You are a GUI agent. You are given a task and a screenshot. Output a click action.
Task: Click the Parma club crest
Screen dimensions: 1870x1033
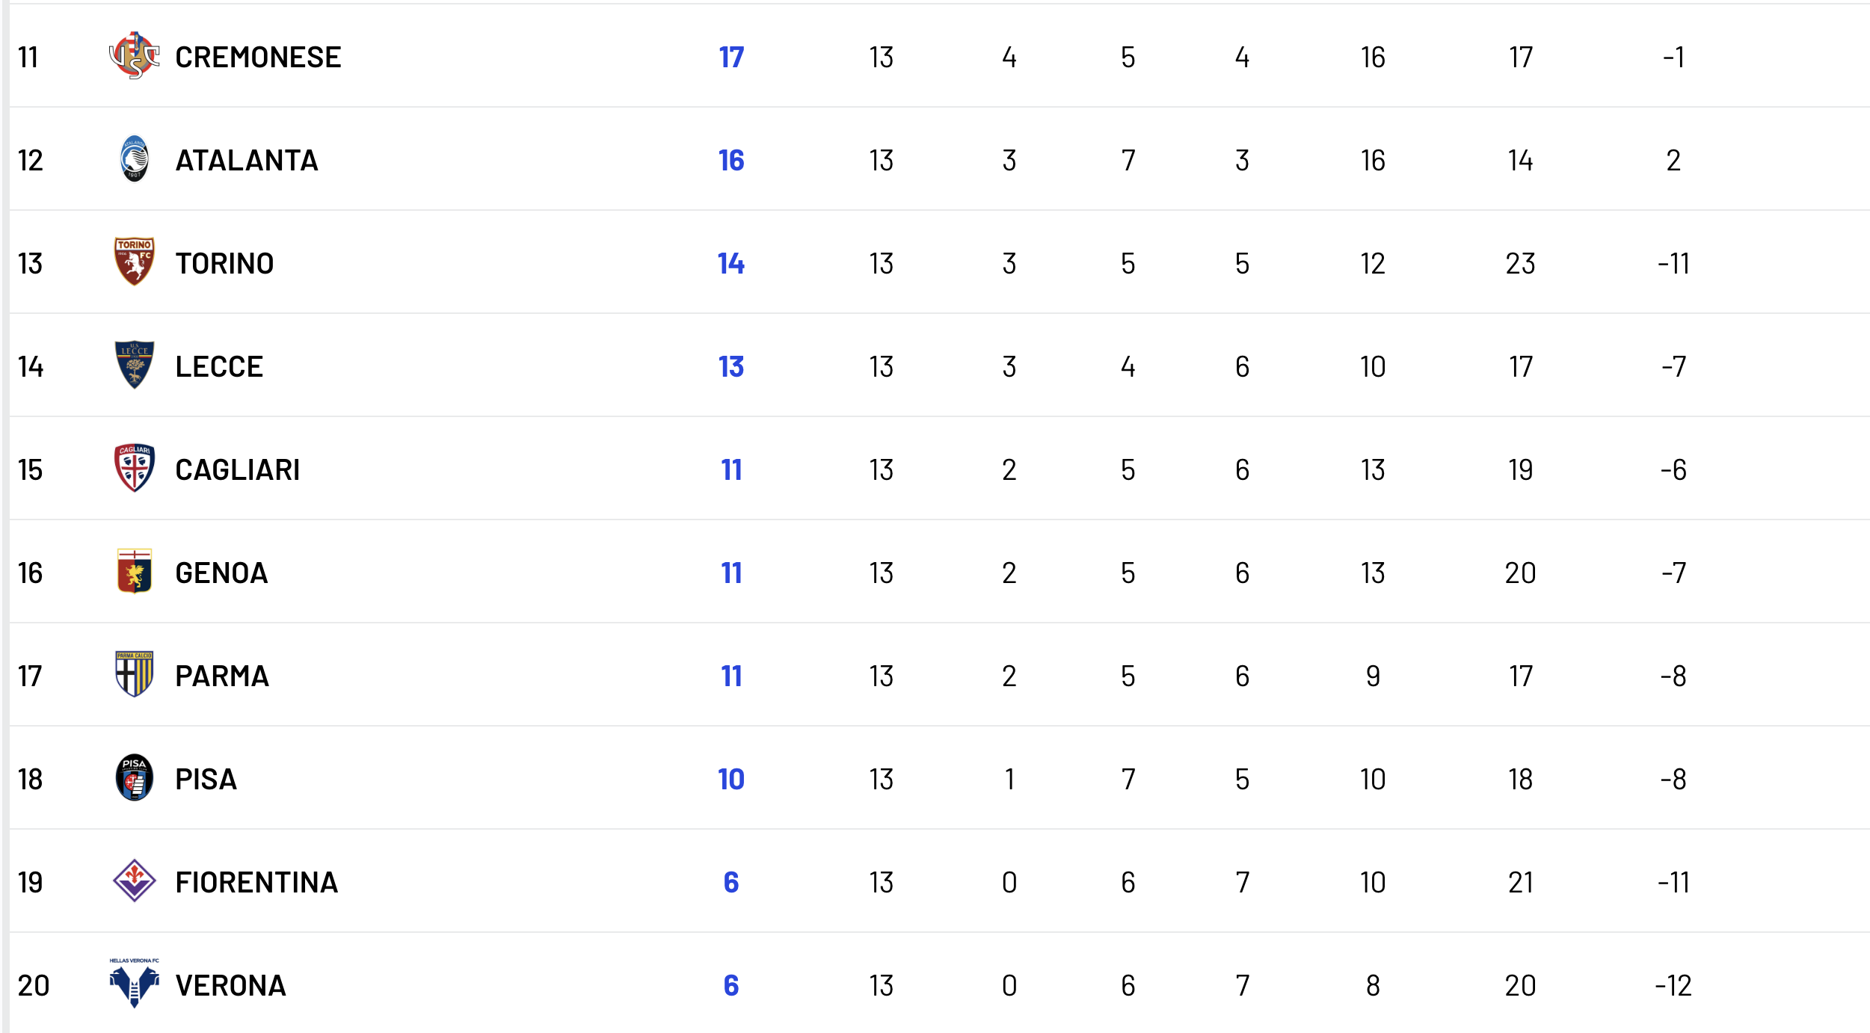click(x=135, y=675)
